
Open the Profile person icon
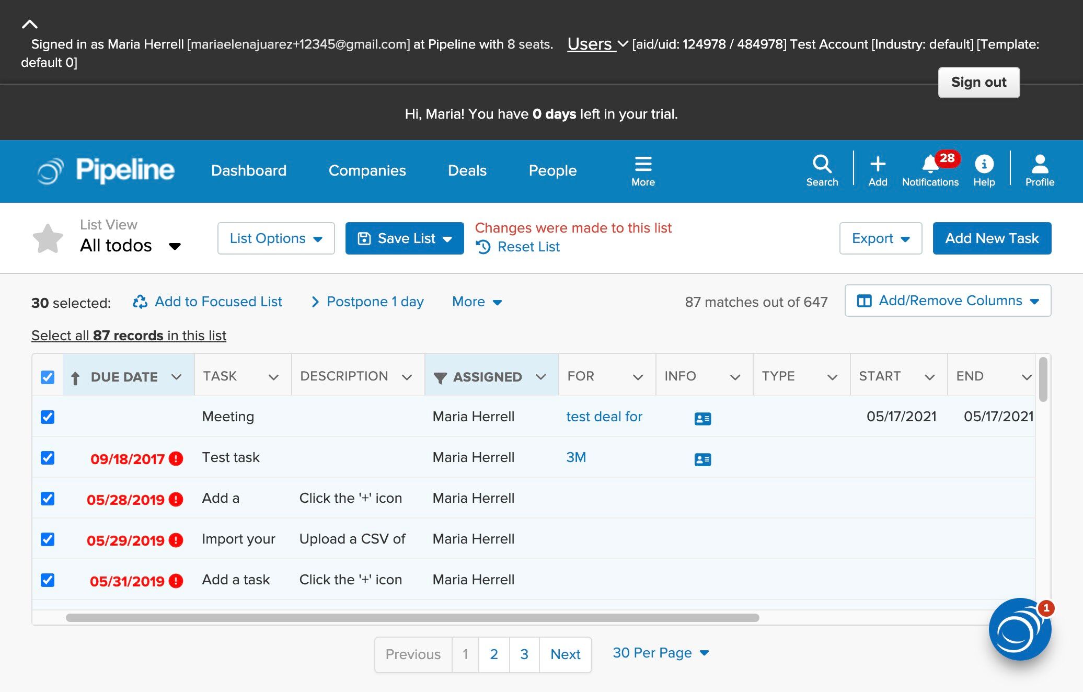click(1039, 165)
